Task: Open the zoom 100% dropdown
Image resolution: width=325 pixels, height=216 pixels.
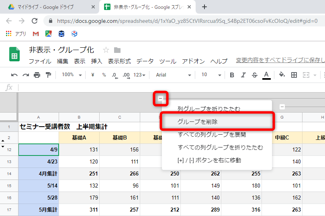Action: (72, 75)
